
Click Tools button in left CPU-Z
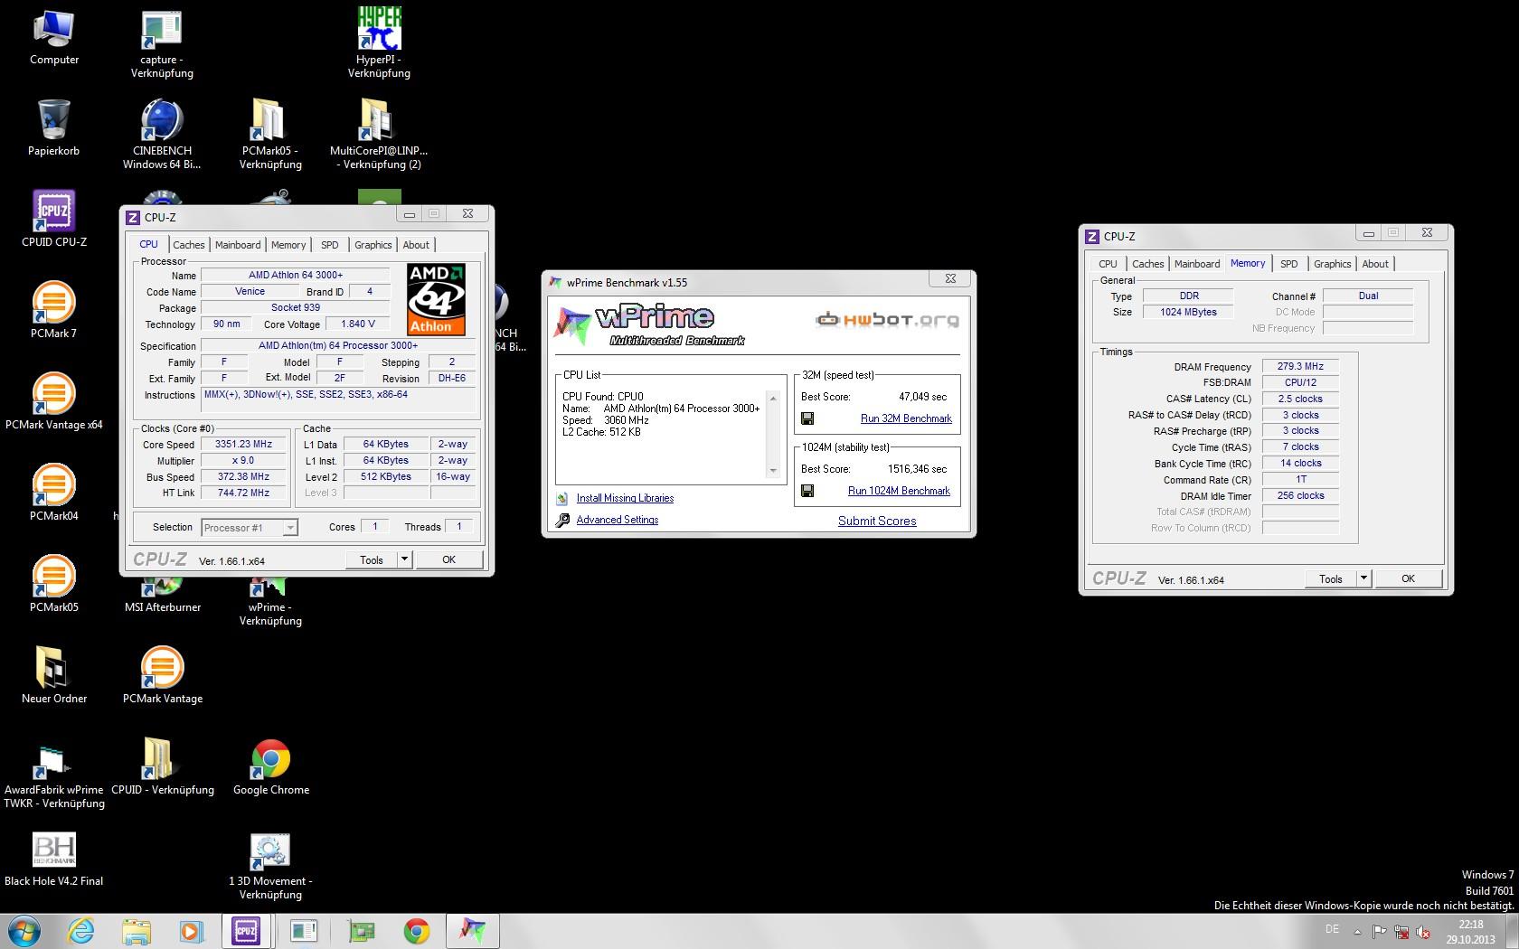[372, 559]
